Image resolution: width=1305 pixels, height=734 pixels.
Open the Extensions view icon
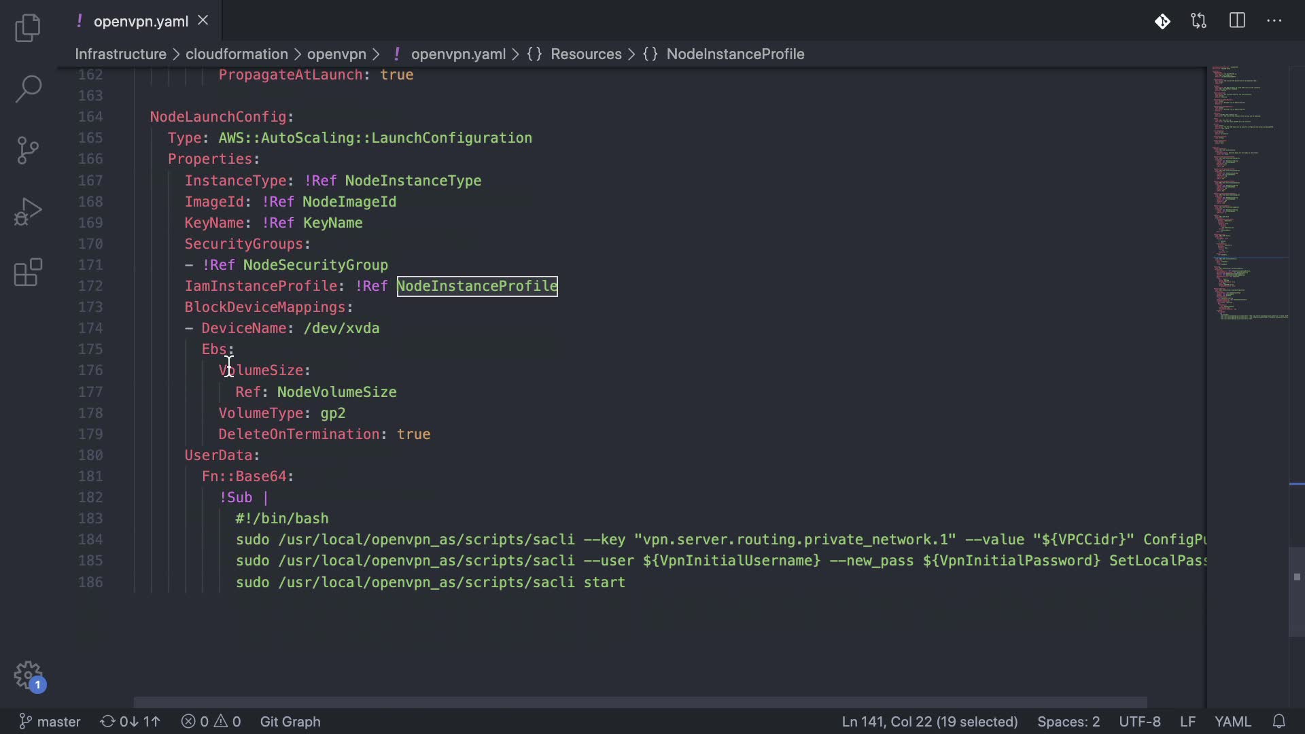tap(28, 273)
